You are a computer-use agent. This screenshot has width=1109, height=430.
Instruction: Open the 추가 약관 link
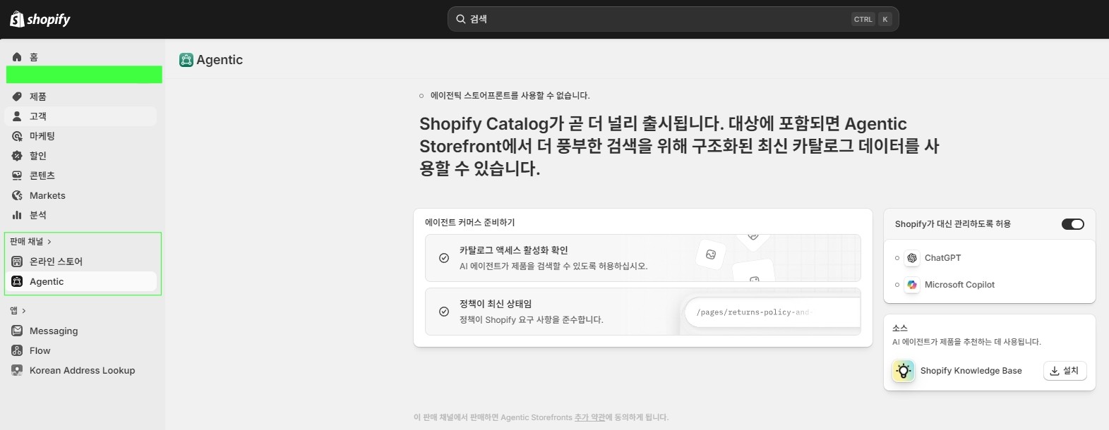point(589,417)
